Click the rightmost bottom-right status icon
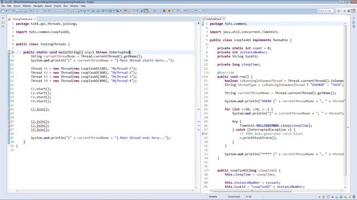 click(x=354, y=197)
